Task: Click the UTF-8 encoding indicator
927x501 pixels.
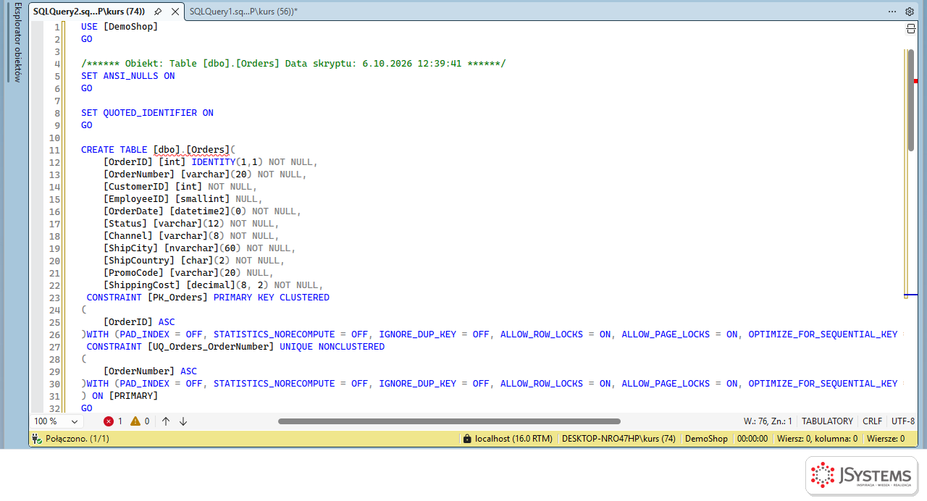Action: point(903,421)
